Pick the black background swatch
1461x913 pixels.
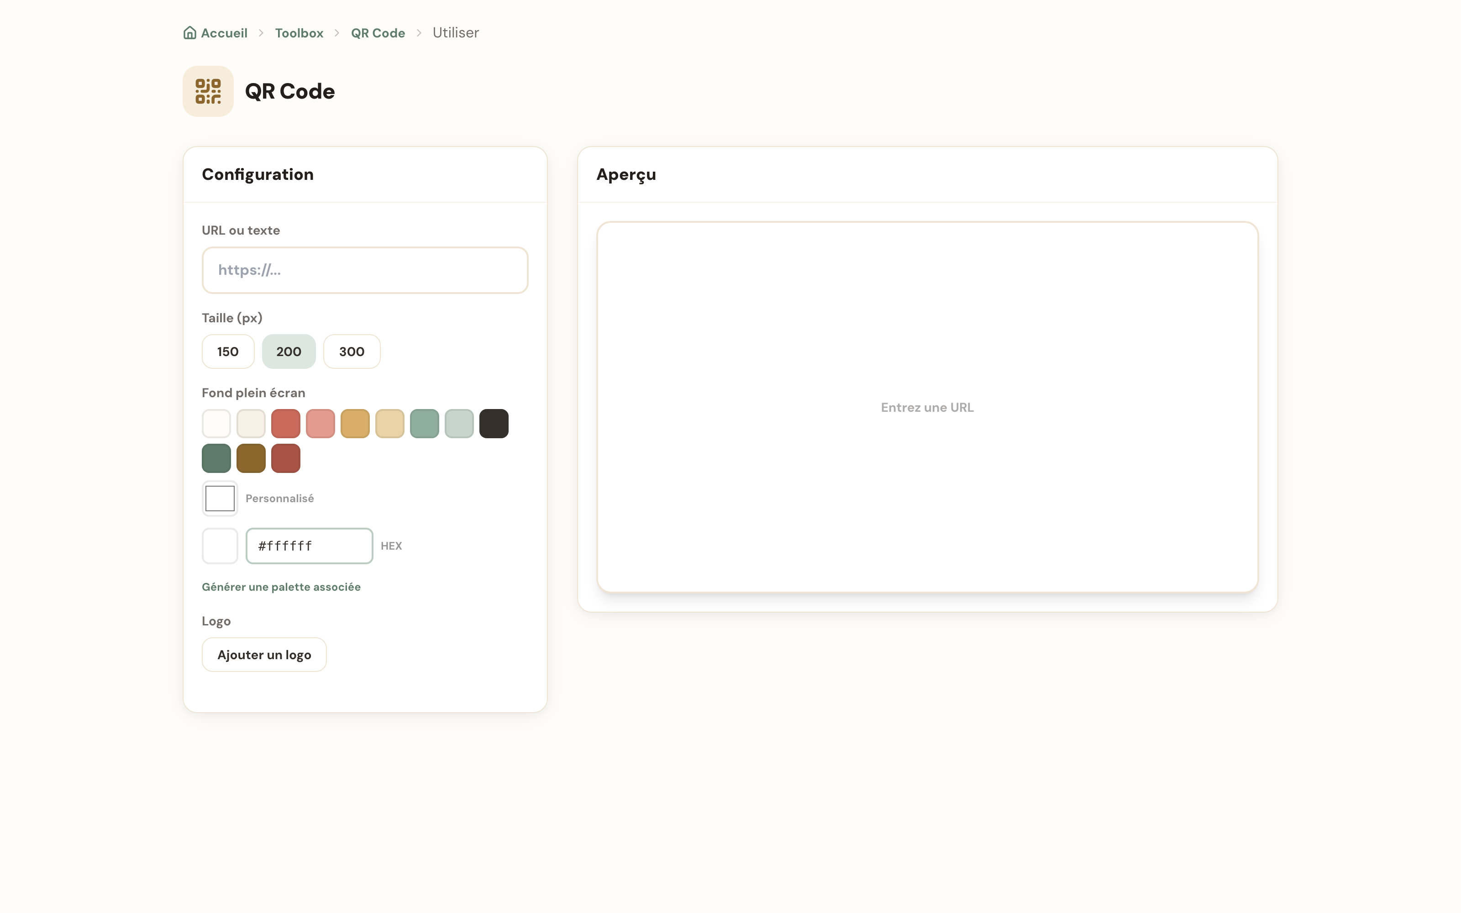(x=494, y=423)
